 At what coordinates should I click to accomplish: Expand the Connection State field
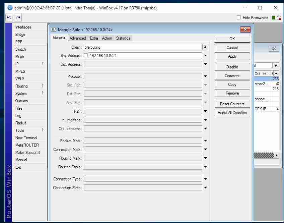tap(205, 188)
